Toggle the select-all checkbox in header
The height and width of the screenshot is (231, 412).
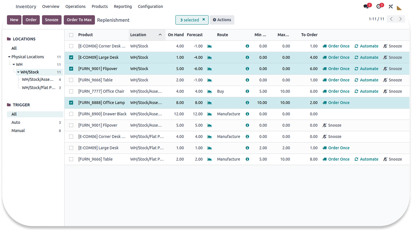pyautogui.click(x=71, y=35)
